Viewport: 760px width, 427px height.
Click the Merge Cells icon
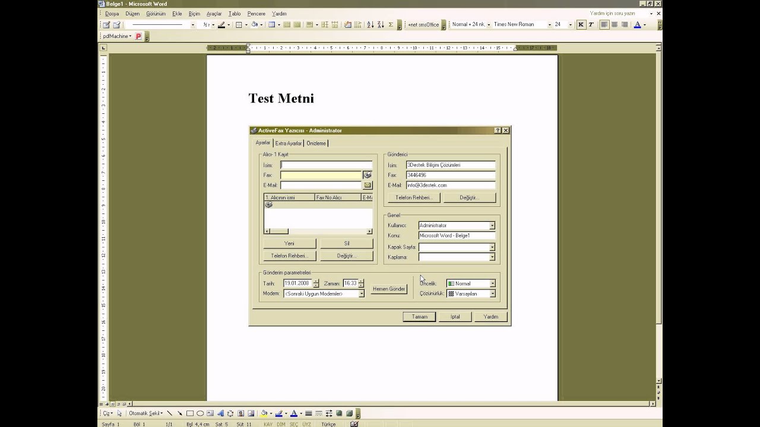[287, 25]
